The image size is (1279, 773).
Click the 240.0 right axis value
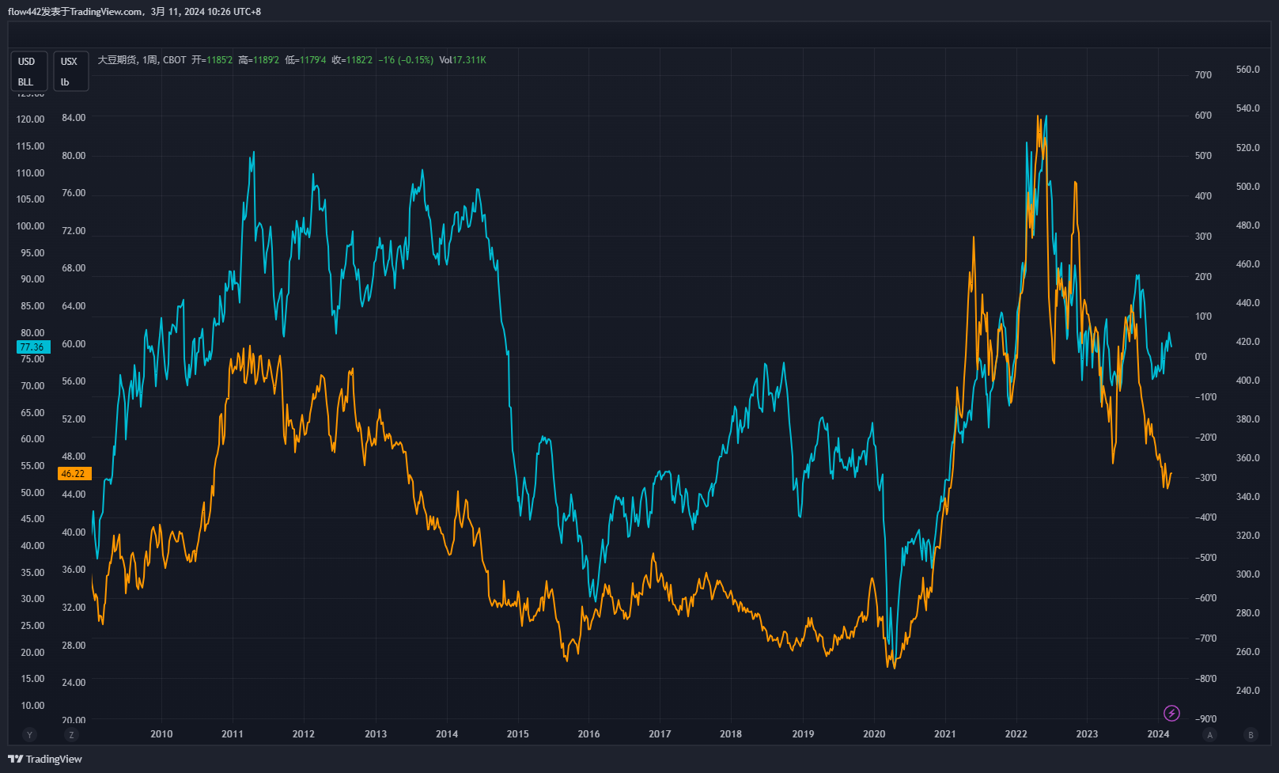pos(1247,691)
